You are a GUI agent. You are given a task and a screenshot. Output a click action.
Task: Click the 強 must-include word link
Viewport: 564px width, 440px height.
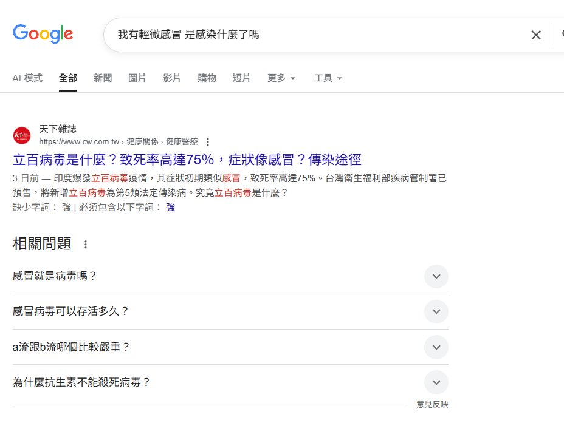tap(171, 207)
